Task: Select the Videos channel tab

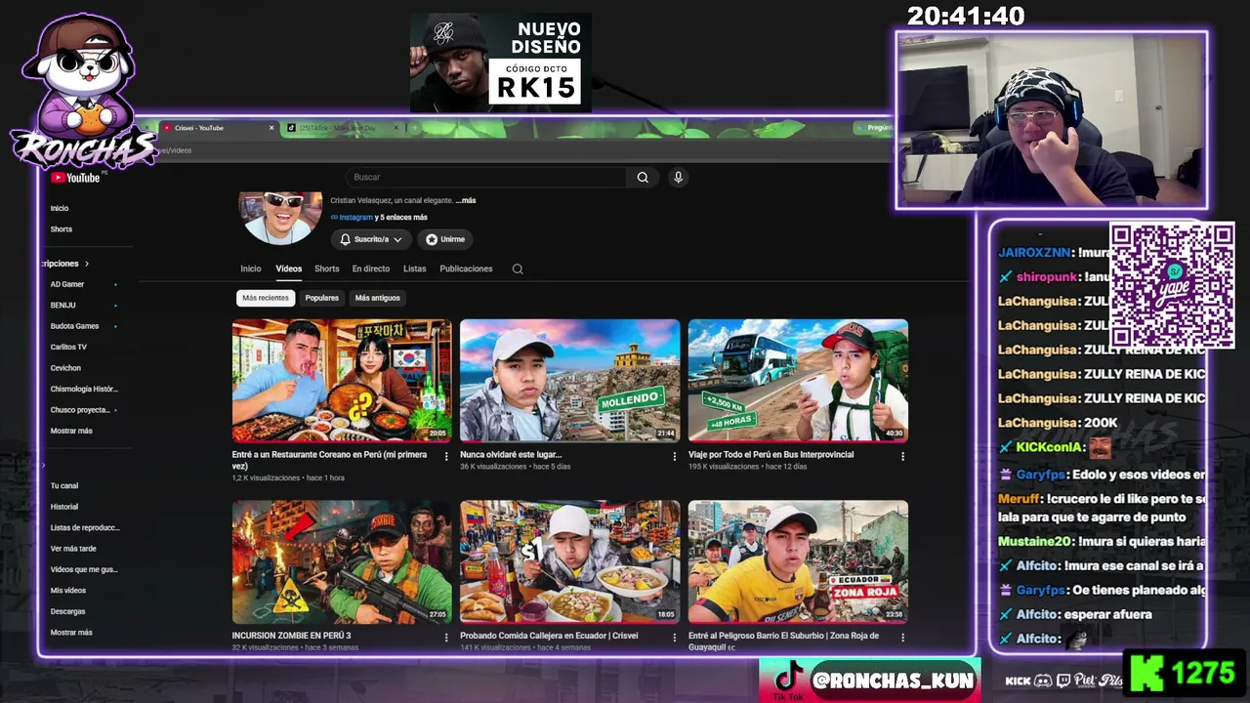Action: (289, 269)
